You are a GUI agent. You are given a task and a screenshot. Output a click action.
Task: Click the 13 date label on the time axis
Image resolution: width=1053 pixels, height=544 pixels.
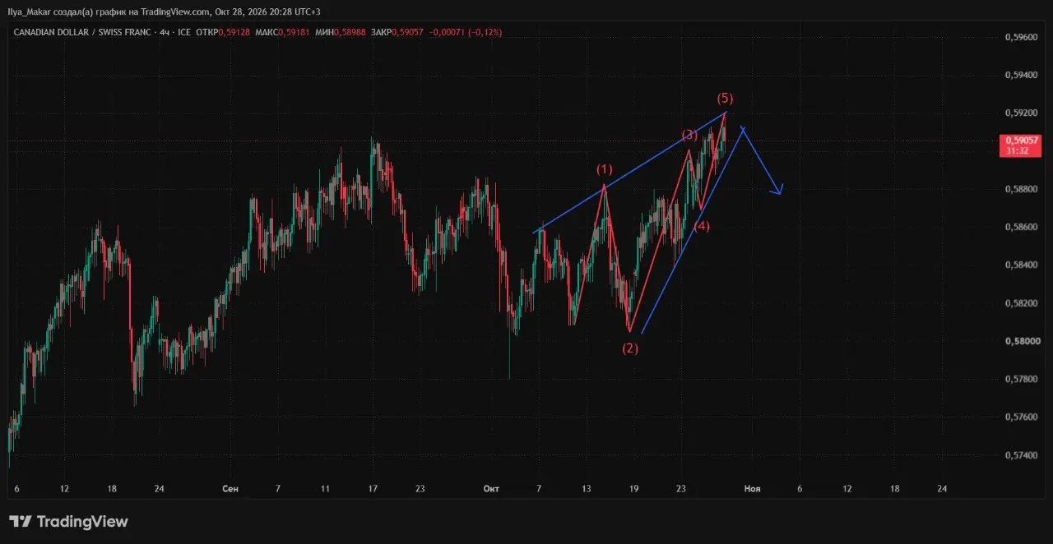click(587, 489)
